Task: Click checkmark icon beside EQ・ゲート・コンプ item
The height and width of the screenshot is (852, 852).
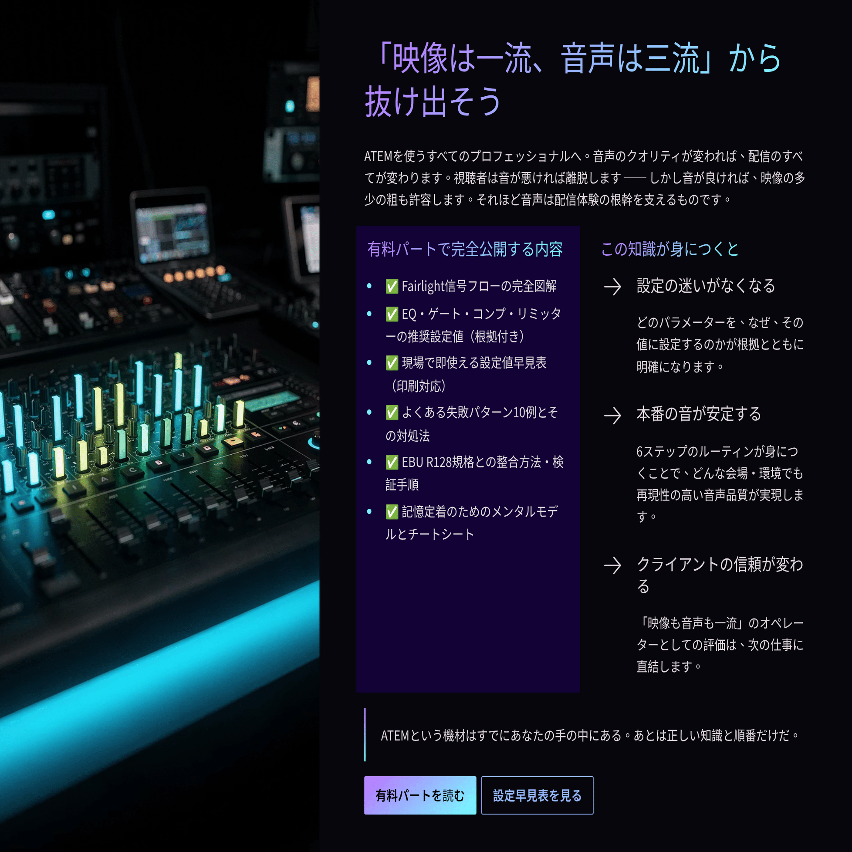Action: coord(392,314)
